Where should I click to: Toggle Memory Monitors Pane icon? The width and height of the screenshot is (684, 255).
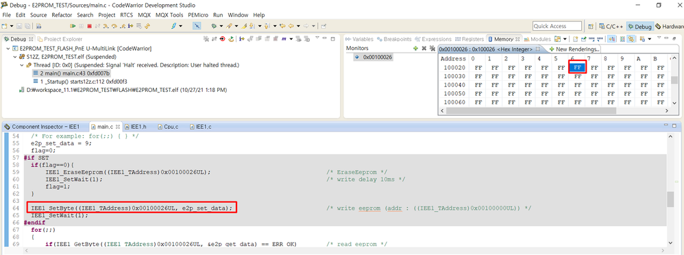tap(612, 39)
